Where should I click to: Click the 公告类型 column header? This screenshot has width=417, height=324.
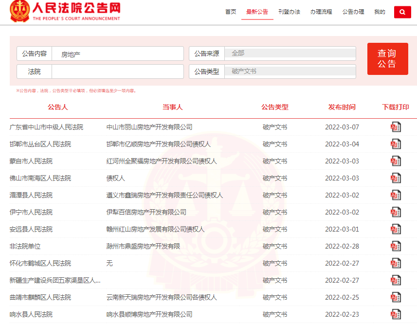[275, 107]
